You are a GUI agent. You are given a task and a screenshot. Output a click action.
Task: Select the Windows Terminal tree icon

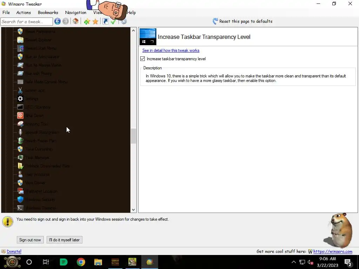20,208
